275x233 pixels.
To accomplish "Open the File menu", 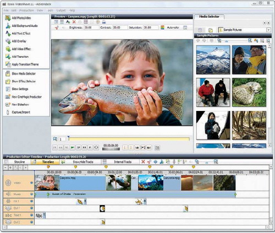I will coord(6,10).
